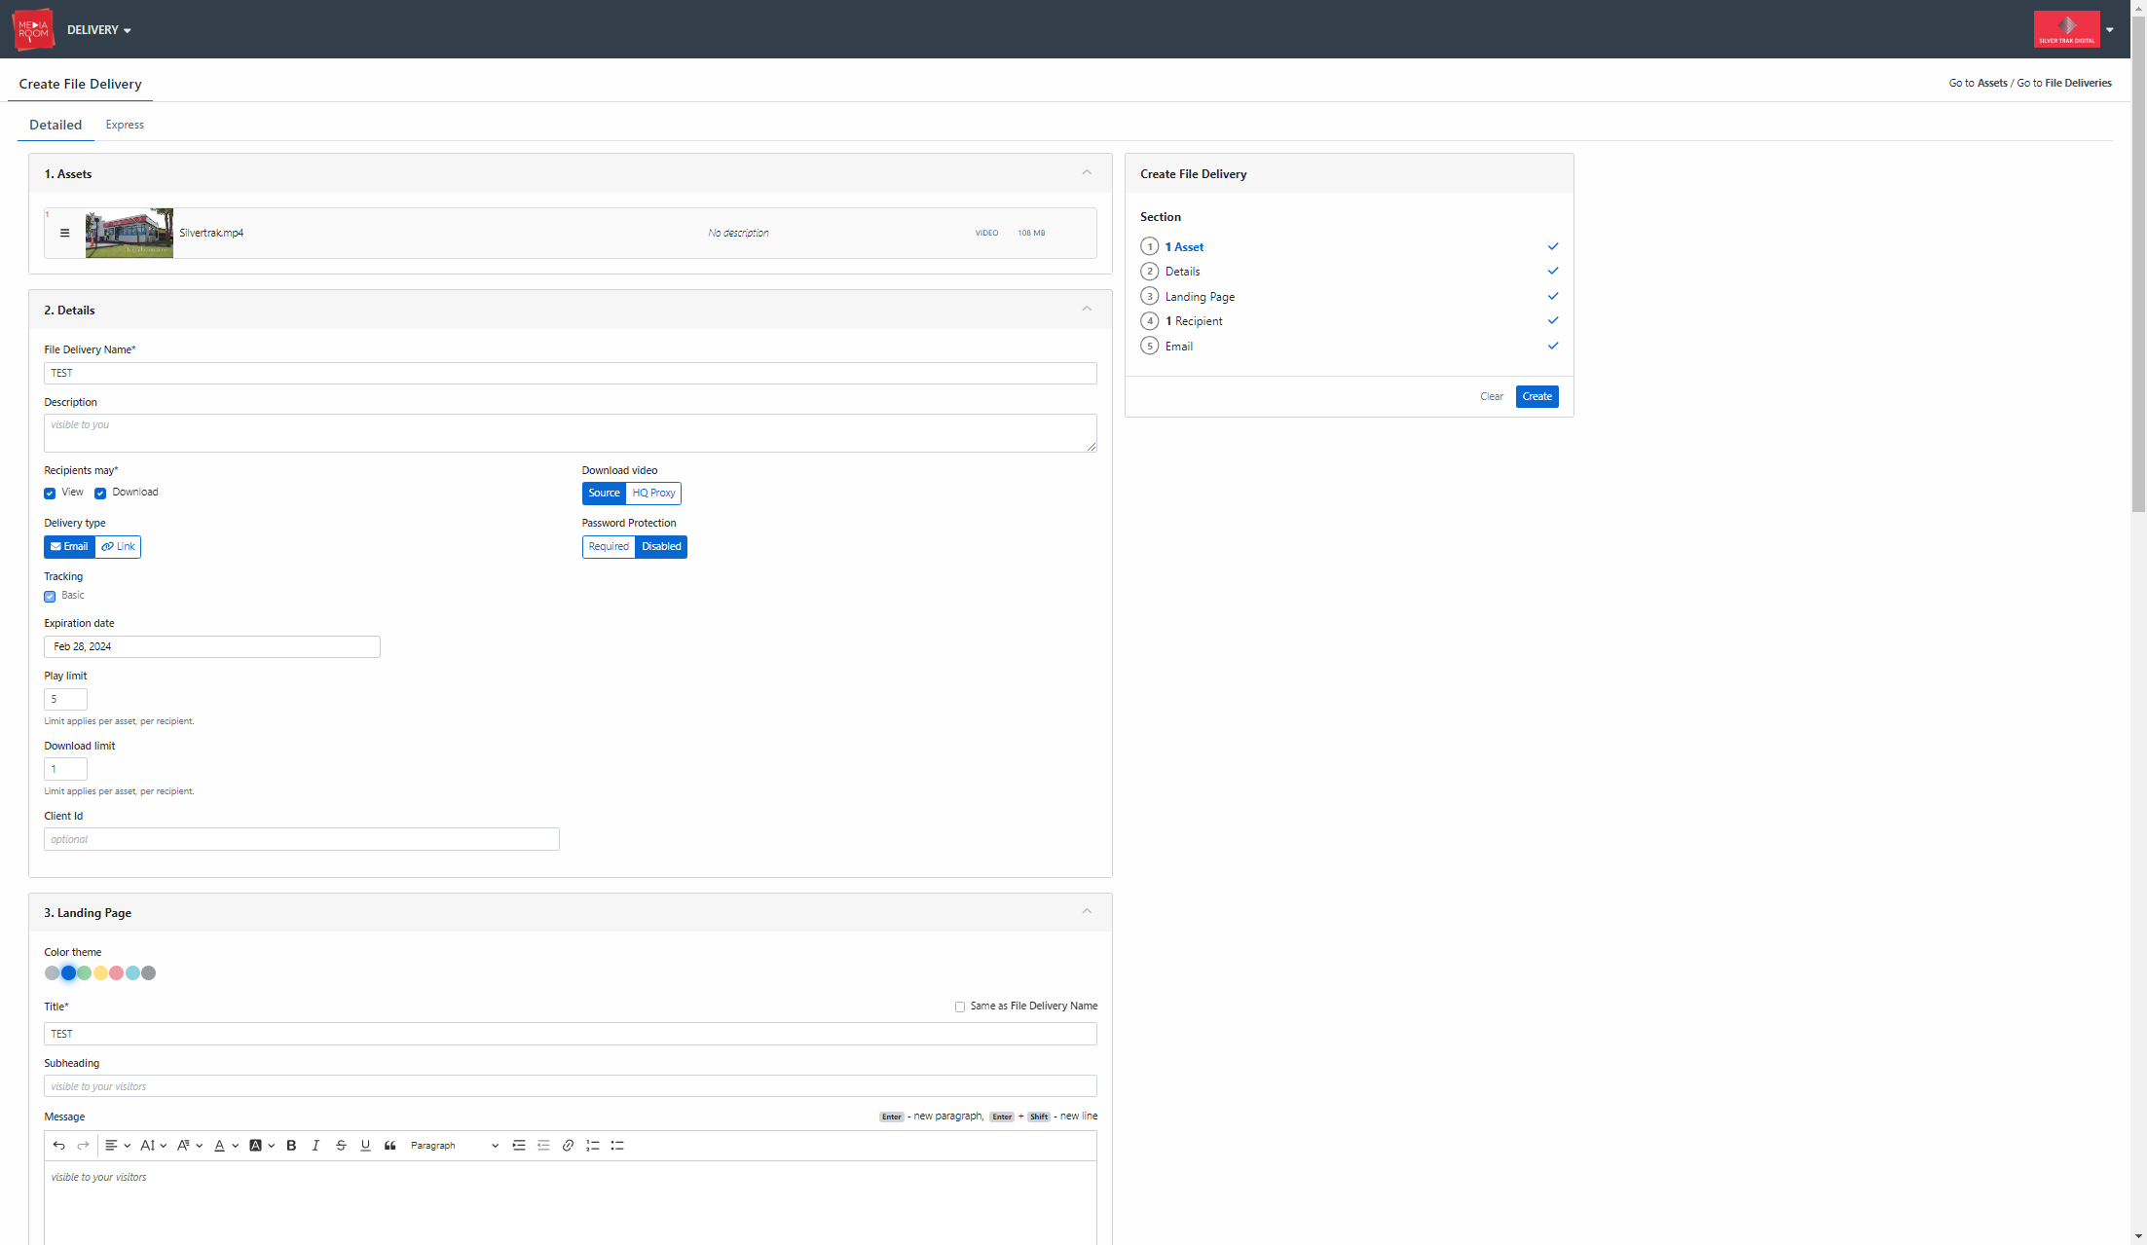Go to 1 Recipient in section list

(x=1194, y=321)
